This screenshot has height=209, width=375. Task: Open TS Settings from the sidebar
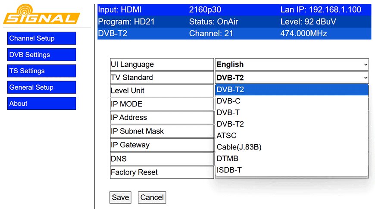pos(41,71)
